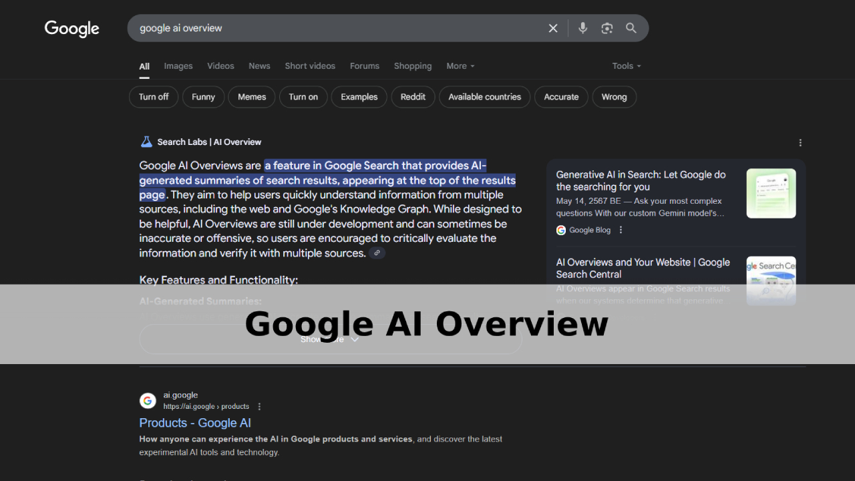
Task: Open the Tools dropdown
Action: tap(625, 65)
